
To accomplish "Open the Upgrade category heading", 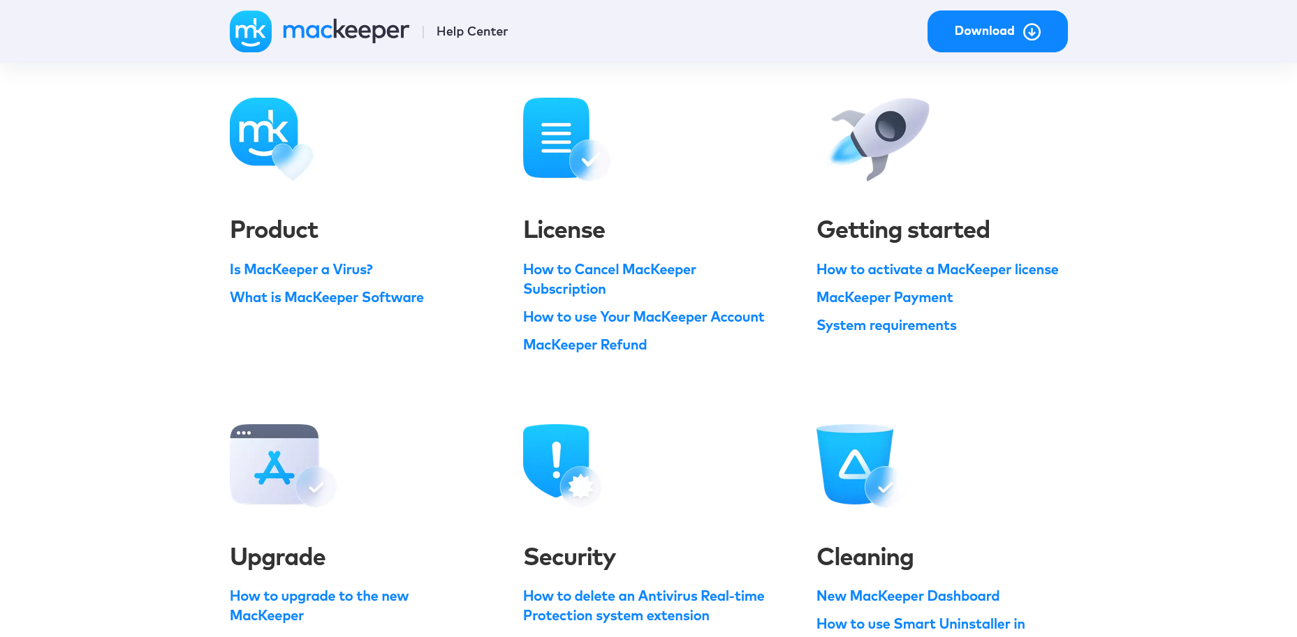I will (x=278, y=557).
